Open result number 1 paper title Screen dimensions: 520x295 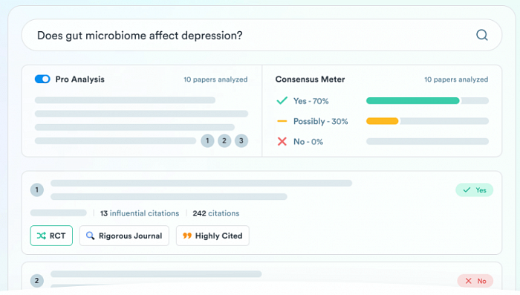click(x=201, y=189)
